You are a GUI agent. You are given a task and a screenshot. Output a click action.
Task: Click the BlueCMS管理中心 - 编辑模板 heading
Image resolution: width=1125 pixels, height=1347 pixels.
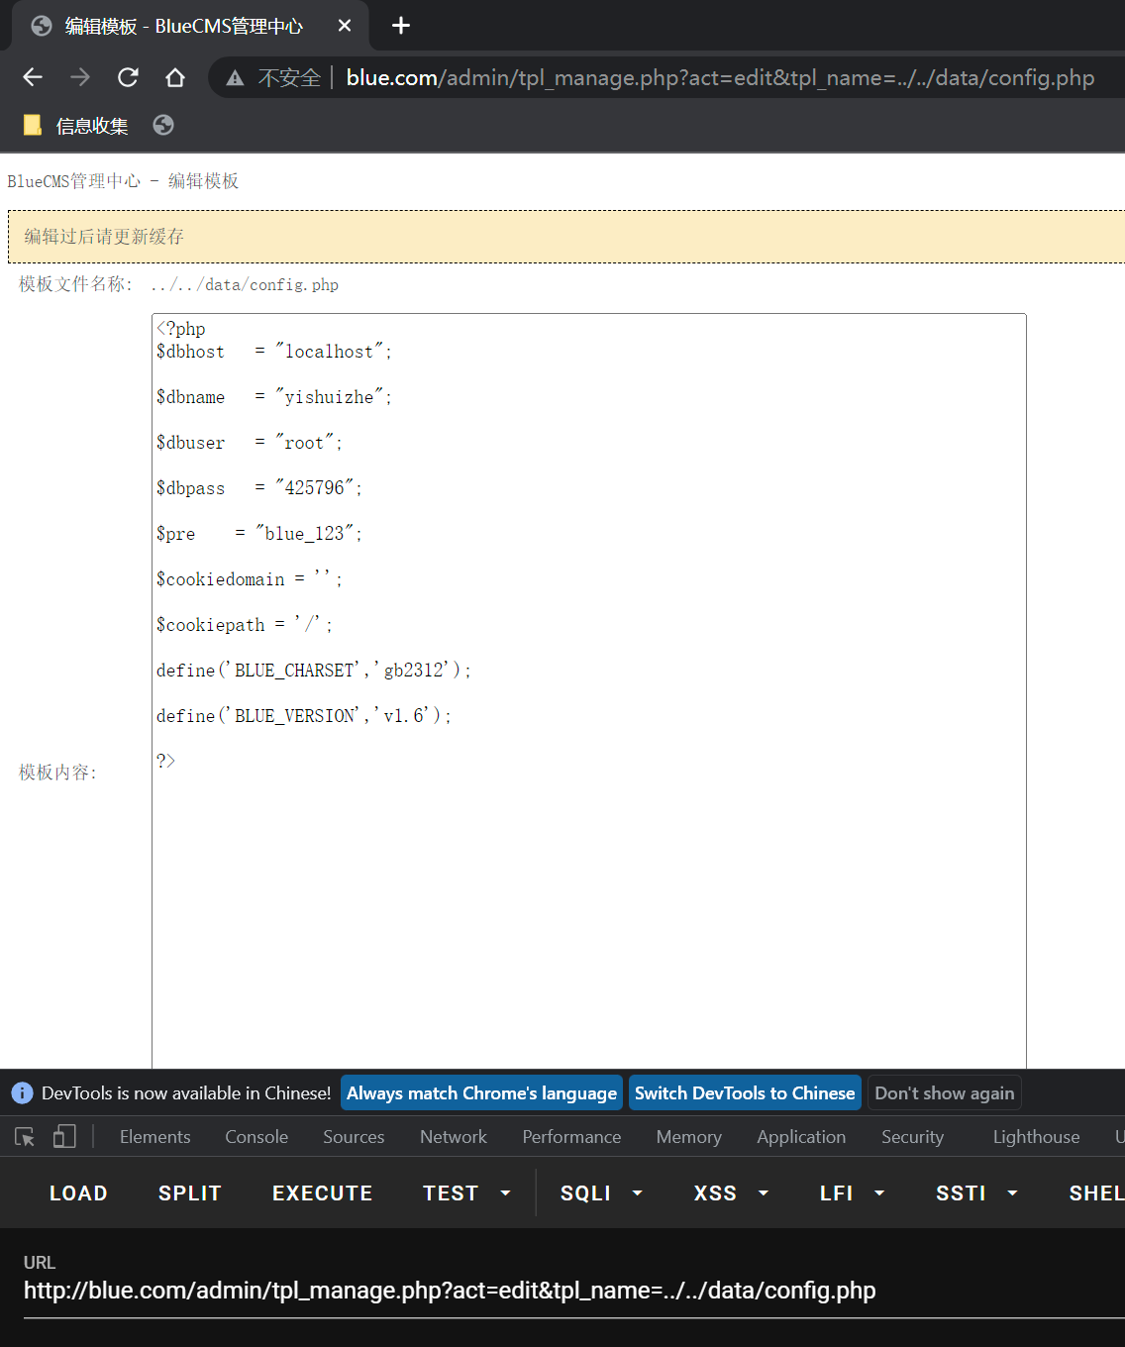click(x=123, y=181)
